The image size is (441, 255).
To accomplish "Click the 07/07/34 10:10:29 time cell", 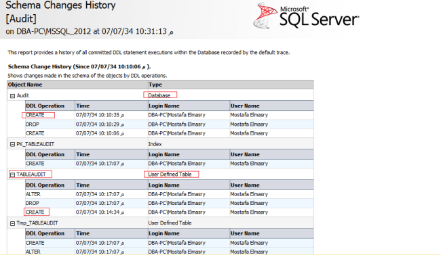I will [100, 124].
